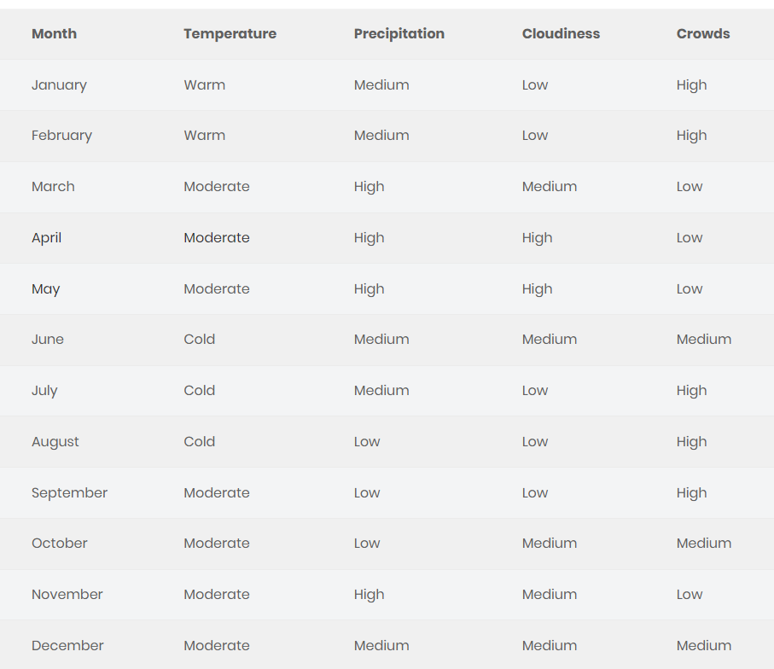Click January's High crowds value
The image size is (774, 669).
691,85
